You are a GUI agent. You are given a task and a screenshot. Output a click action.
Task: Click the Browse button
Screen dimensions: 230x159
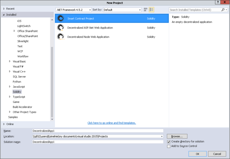[177, 136]
